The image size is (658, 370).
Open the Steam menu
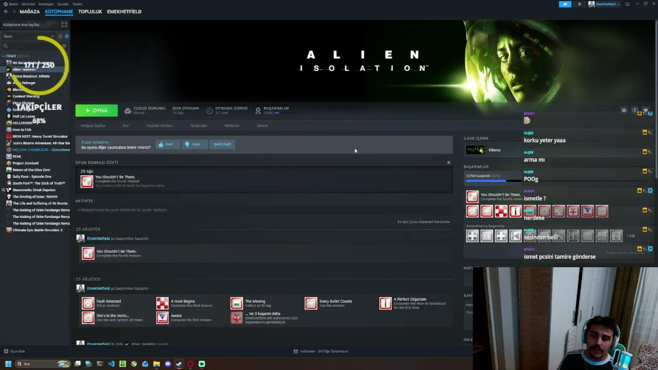[13, 4]
